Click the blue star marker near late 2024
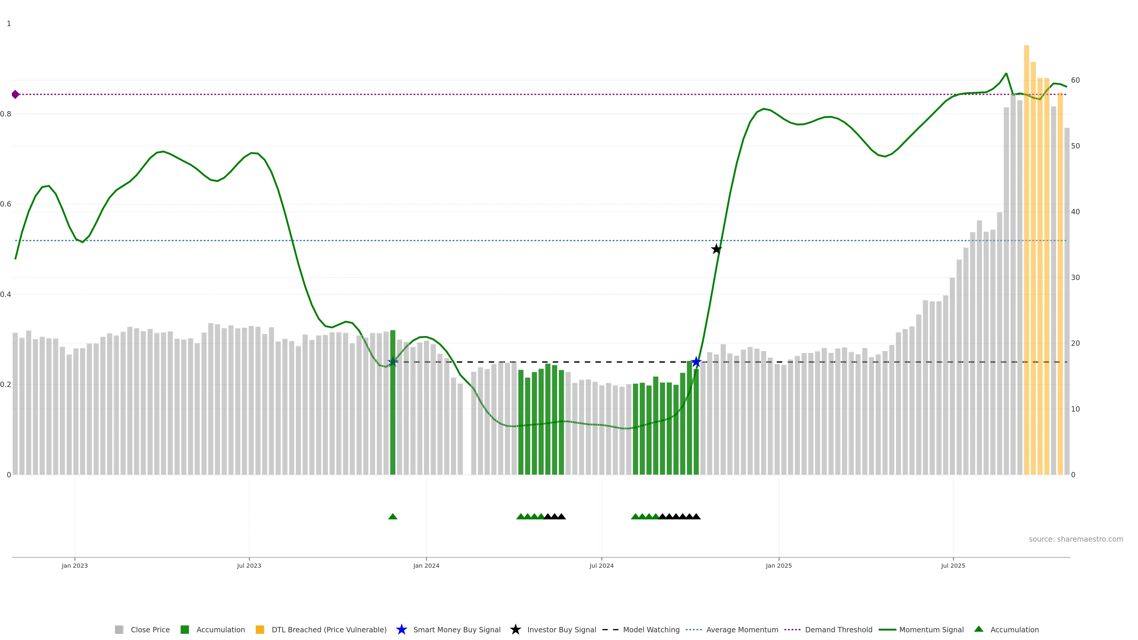This screenshot has height=640, width=1138. (x=696, y=362)
